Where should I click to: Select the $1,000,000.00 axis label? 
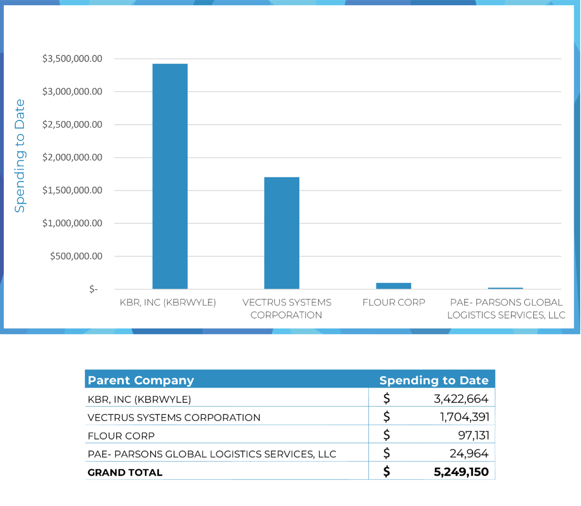72,223
